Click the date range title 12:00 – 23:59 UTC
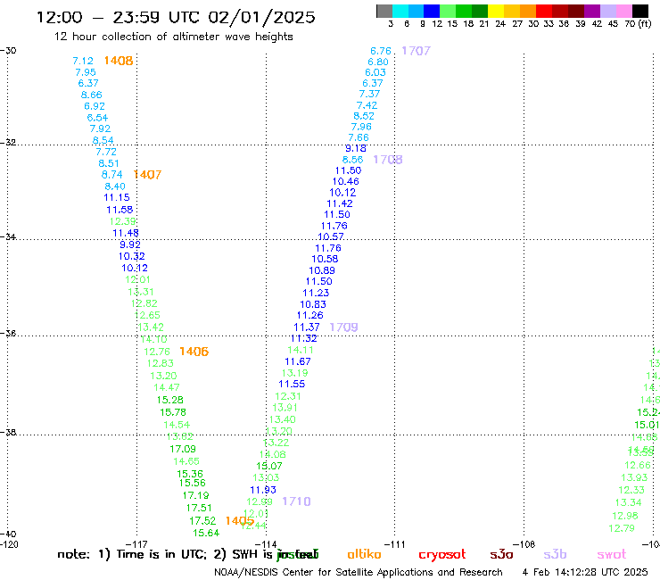This screenshot has width=660, height=580. pos(176,17)
